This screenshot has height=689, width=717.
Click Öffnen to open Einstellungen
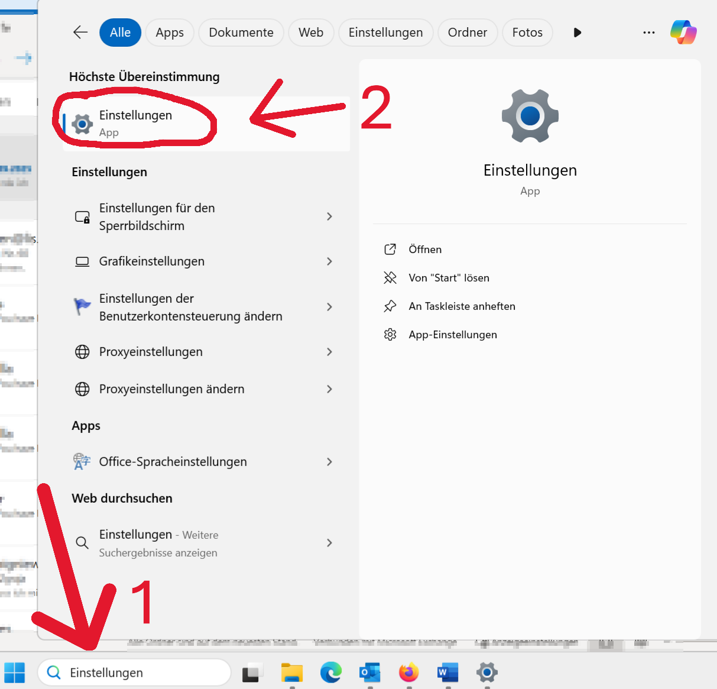pyautogui.click(x=425, y=250)
